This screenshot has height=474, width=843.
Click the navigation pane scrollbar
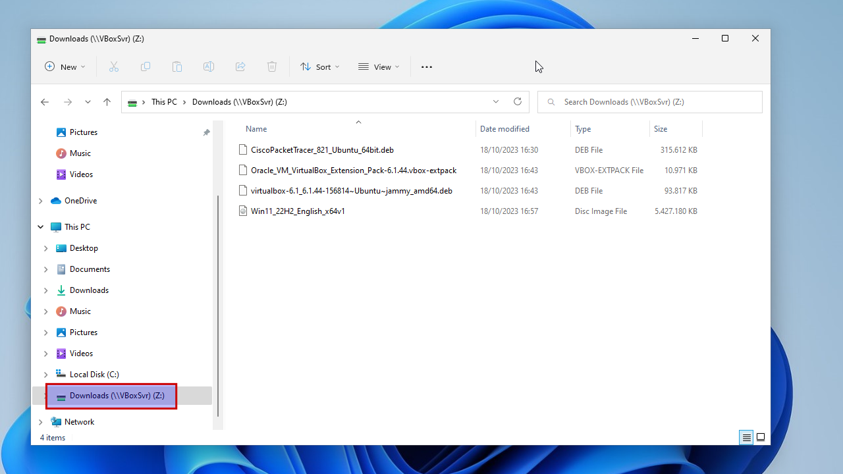pos(218,306)
